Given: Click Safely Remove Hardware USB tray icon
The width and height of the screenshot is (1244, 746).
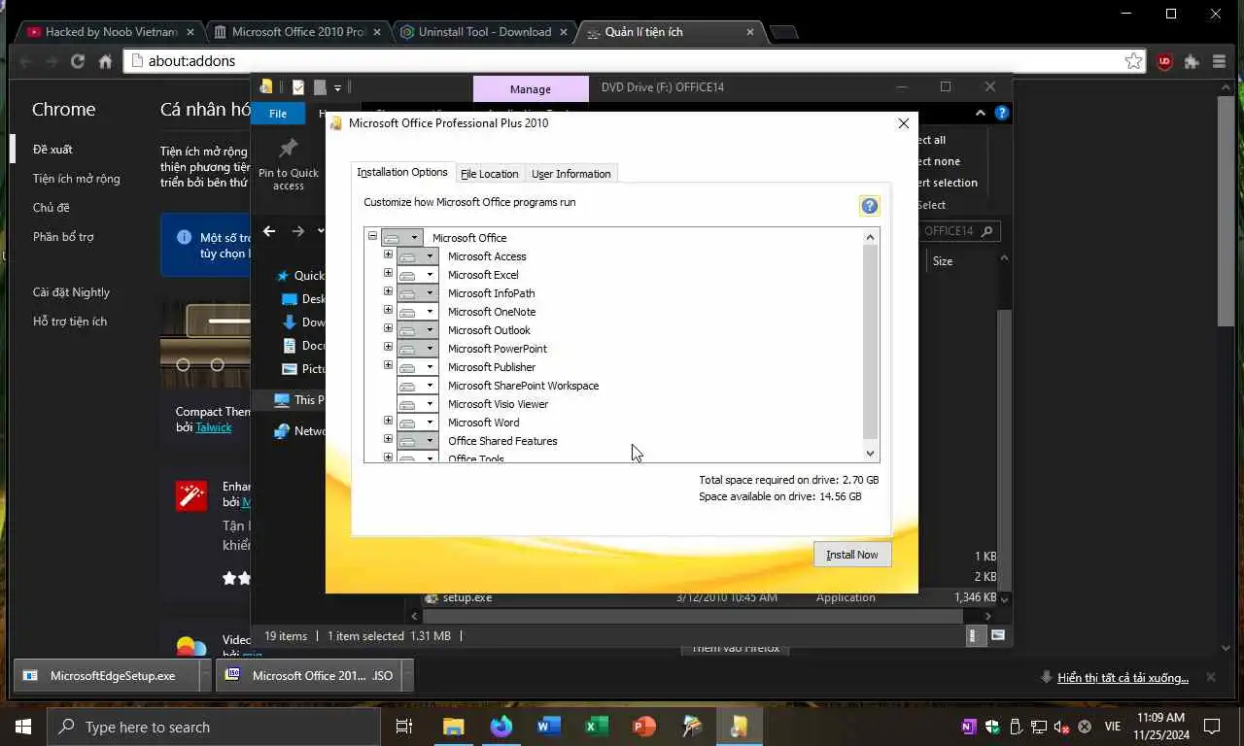Looking at the screenshot, I should 1016,727.
